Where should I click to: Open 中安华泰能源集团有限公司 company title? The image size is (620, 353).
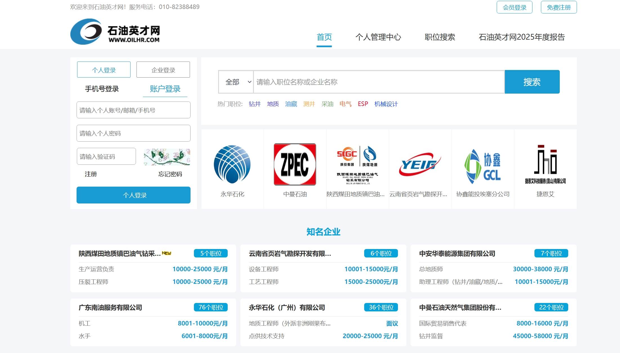(x=457, y=254)
